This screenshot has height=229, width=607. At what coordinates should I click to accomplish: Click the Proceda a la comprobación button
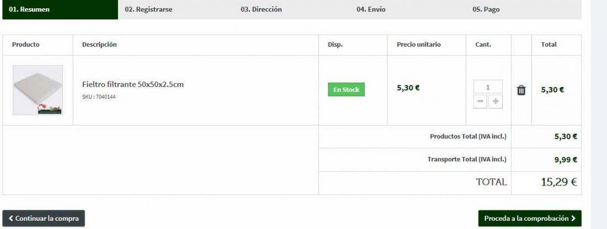[530, 218]
